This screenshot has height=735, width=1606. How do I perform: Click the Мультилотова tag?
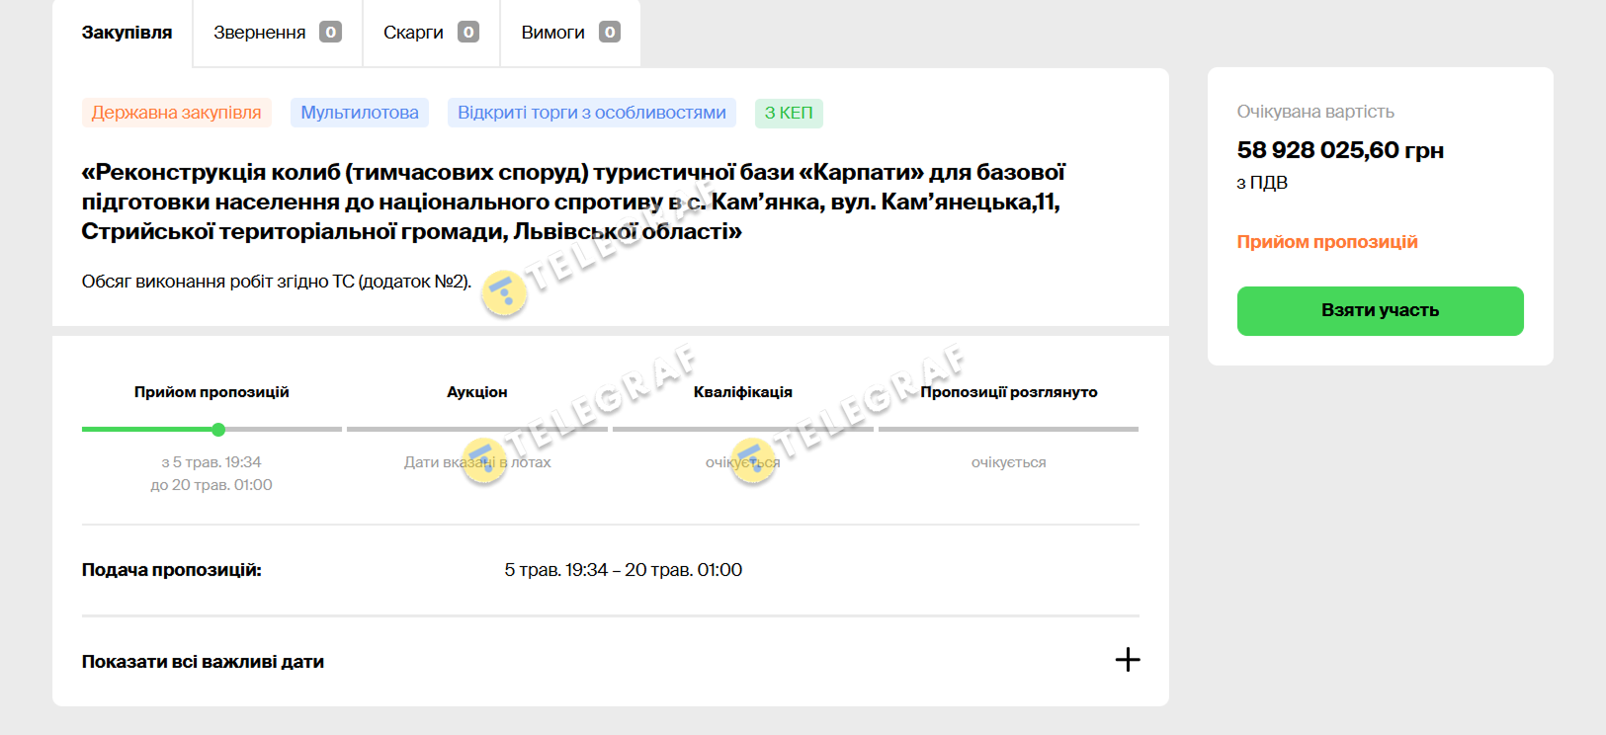coord(359,113)
